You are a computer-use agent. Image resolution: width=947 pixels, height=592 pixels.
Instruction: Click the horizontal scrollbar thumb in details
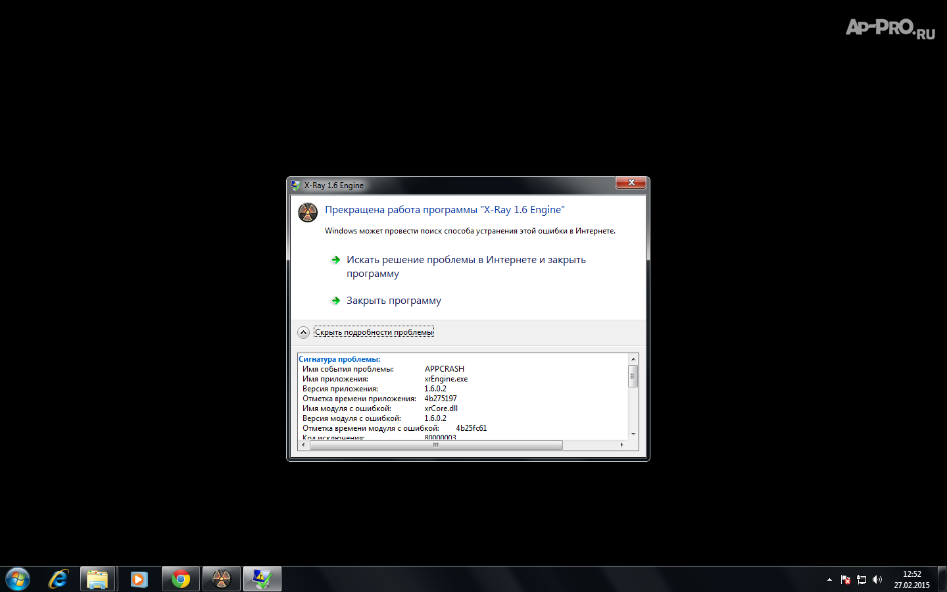(436, 445)
